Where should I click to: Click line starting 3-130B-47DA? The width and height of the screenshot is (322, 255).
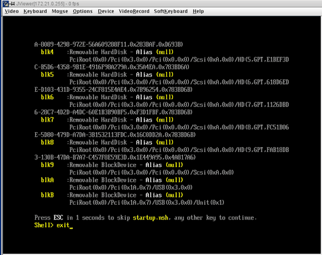click(x=115, y=157)
